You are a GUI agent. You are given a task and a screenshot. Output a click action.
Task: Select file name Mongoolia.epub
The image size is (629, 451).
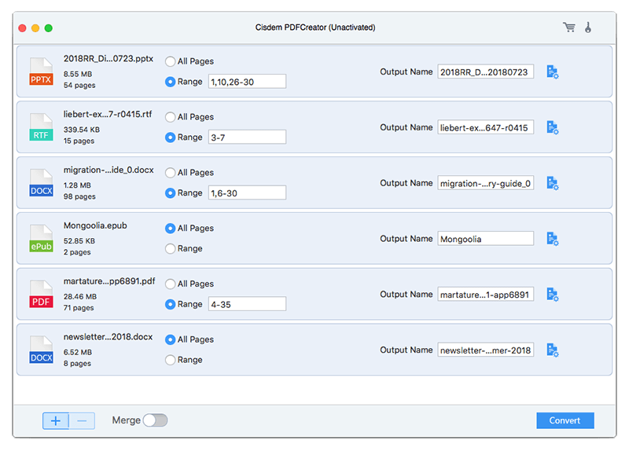(x=95, y=225)
